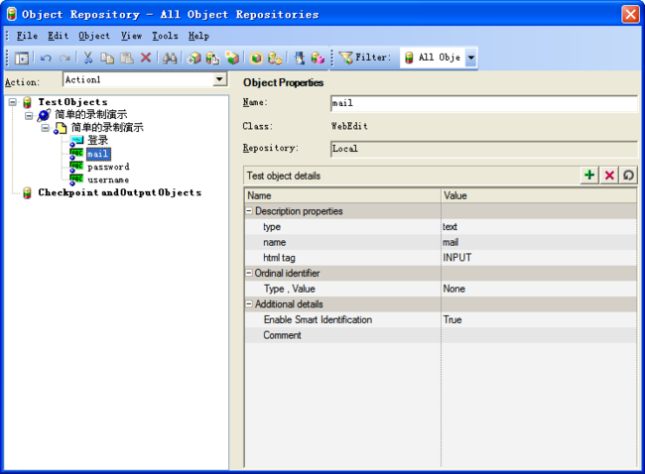
Task: Select the mail object in tree
Action: tap(98, 154)
